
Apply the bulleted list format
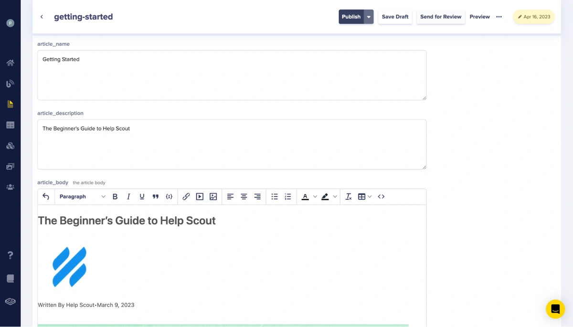(x=275, y=197)
